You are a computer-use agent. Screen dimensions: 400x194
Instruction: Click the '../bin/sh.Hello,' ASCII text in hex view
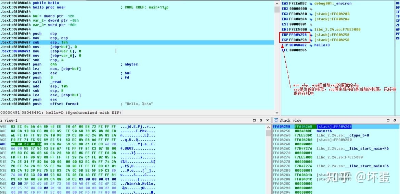[138, 184]
